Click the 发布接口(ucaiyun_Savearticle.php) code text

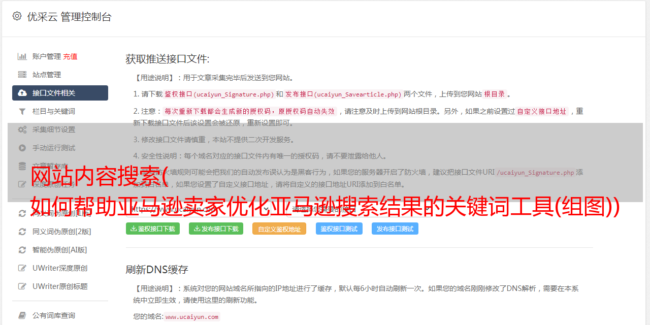[343, 94]
